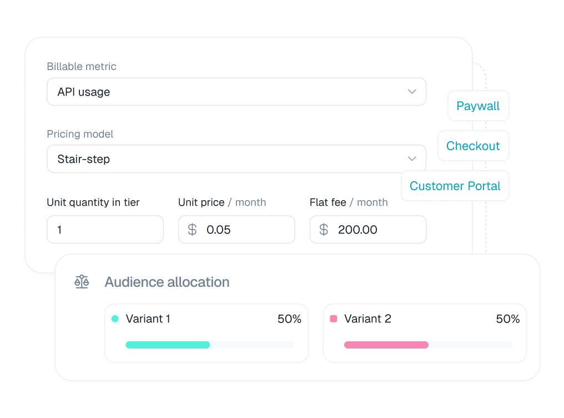564x418 pixels.
Task: Click the balance scale icon beside Audience allocation
Action: point(82,282)
